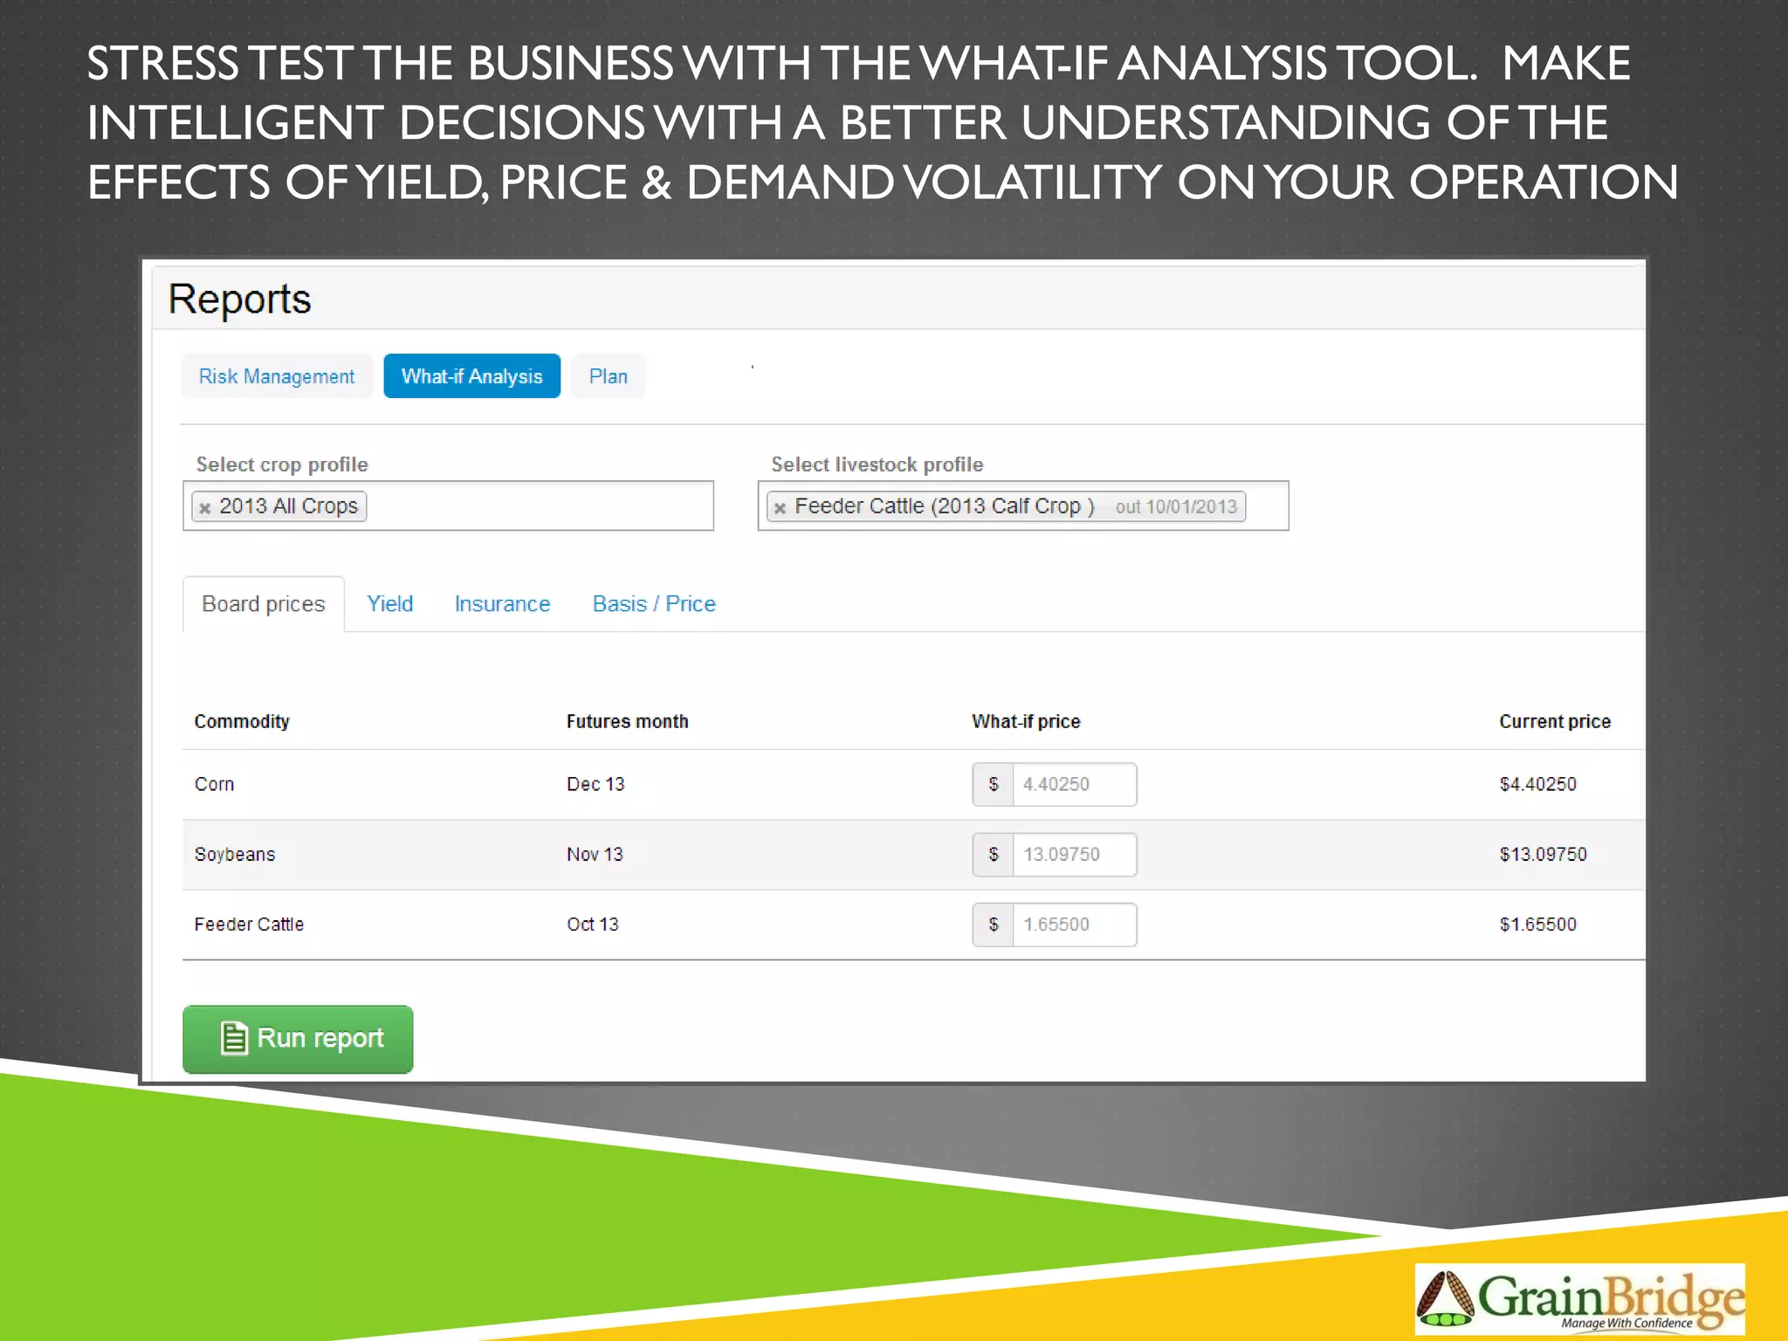1788x1341 pixels.
Task: Open the Risk Management tab
Action: click(x=277, y=376)
